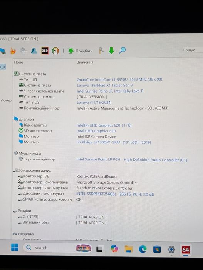Open the OSD panel icon
This screenshot has width=203, height=270.
(x=45, y=51)
